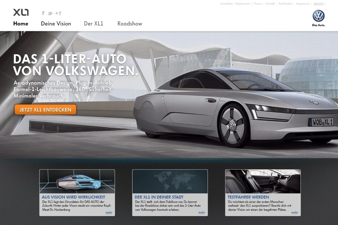Click the Google +1 icon

point(58,13)
